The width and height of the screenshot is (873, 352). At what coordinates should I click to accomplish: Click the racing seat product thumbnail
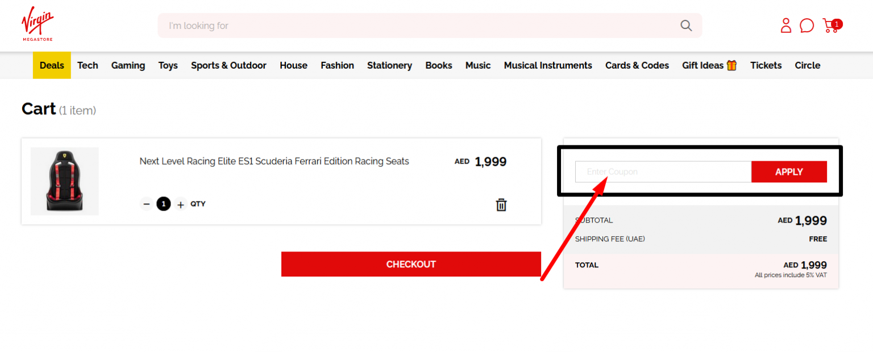coord(64,181)
